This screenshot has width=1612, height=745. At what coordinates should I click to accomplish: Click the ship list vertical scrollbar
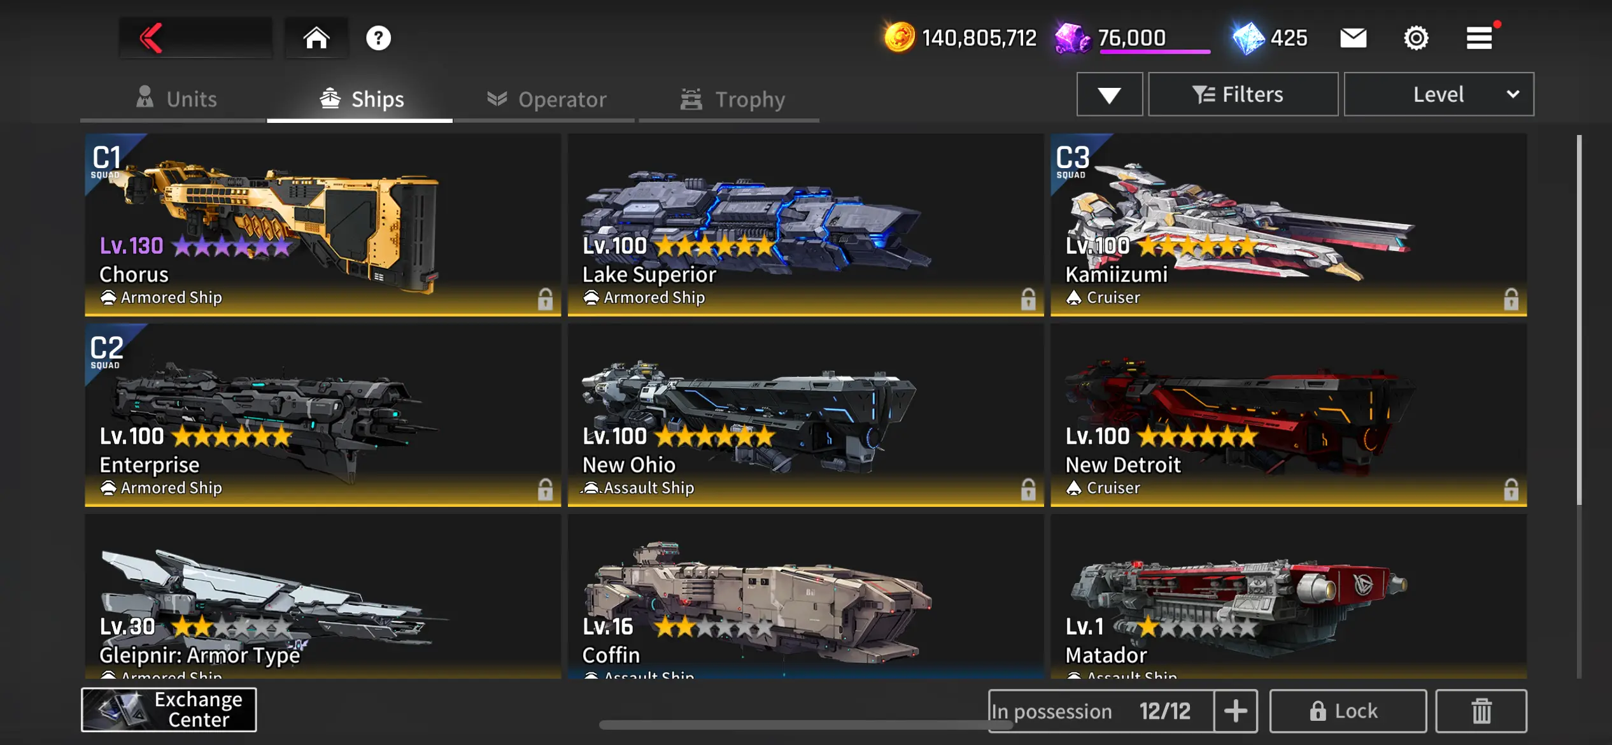[x=1579, y=318]
